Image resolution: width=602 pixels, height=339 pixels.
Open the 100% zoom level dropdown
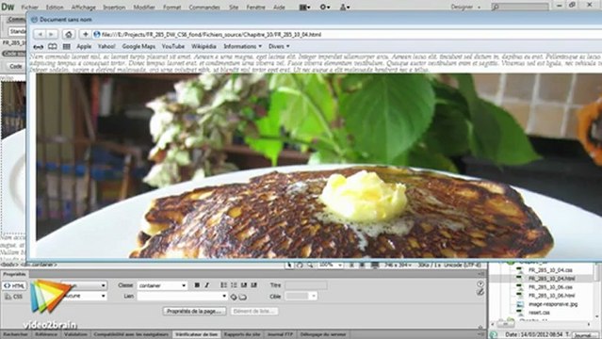pyautogui.click(x=331, y=265)
